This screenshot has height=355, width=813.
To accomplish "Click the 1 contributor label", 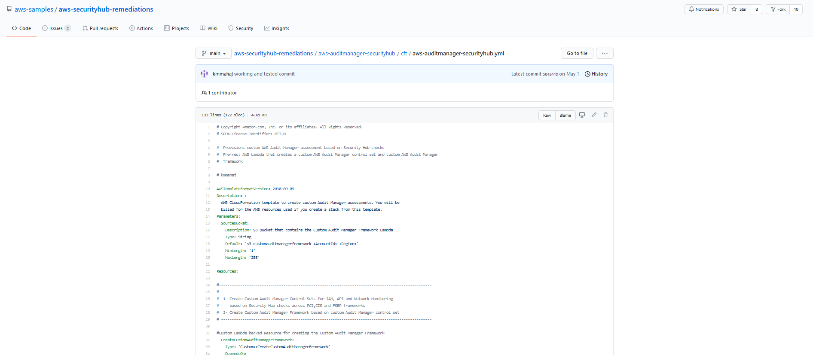I will [x=219, y=93].
